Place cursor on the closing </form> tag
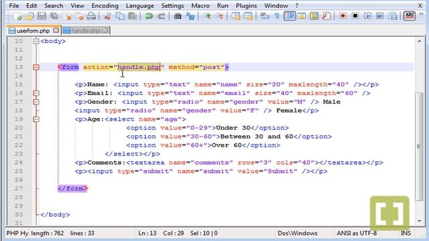The height and width of the screenshot is (241, 429). [x=72, y=189]
